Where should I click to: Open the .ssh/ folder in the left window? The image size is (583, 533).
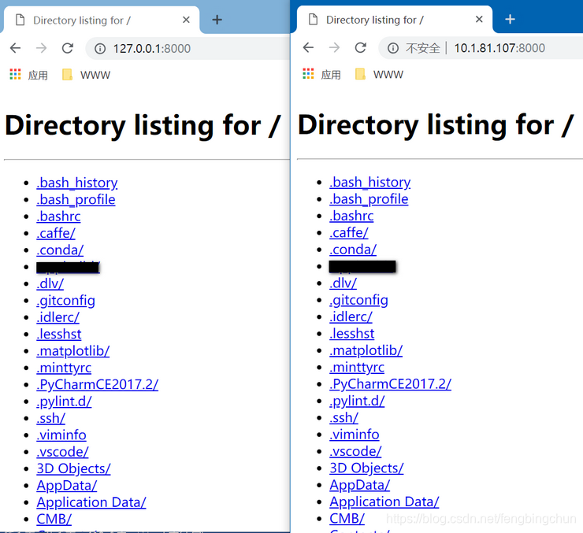click(51, 419)
